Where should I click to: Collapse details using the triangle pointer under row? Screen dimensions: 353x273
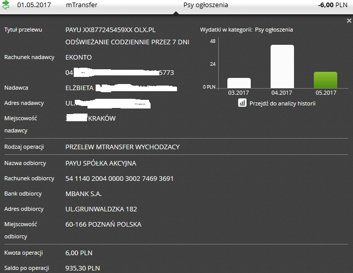pos(176,13)
